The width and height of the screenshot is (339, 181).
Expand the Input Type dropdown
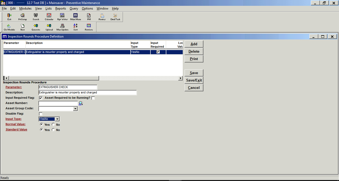57,119
